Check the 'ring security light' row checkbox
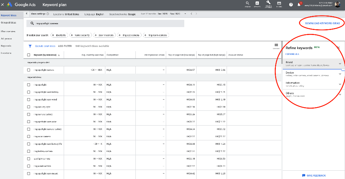The image size is (345, 179). 29,107
